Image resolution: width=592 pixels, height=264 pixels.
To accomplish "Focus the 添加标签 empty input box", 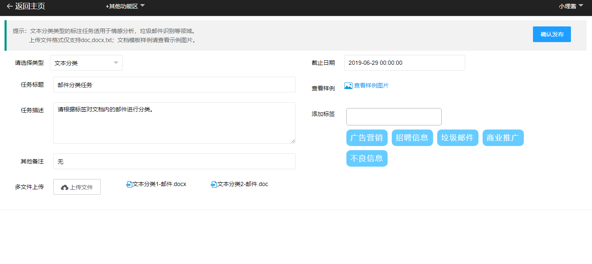I will (x=394, y=117).
